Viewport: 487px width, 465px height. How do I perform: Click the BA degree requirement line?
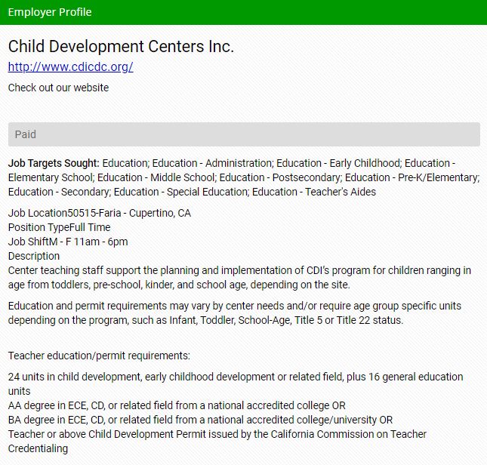click(200, 420)
